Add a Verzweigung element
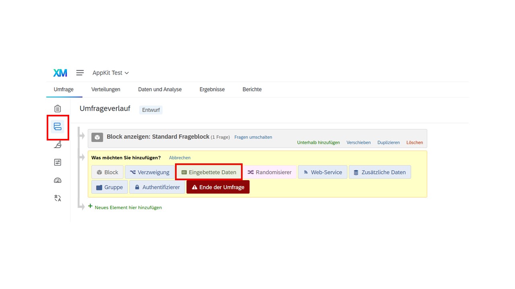515x289 pixels. click(149, 172)
